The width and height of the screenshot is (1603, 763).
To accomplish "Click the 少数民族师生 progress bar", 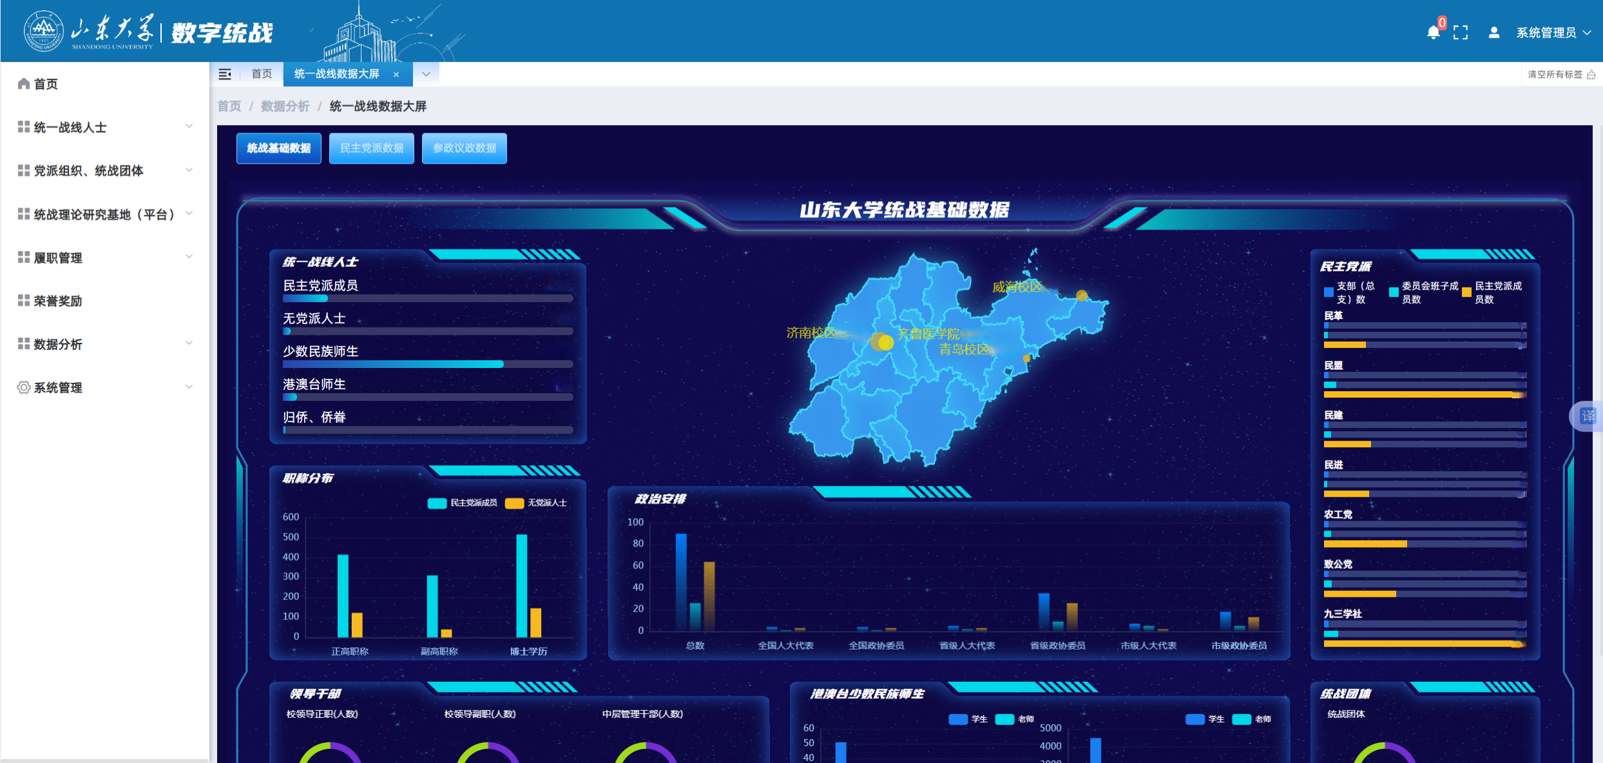I will (x=428, y=364).
